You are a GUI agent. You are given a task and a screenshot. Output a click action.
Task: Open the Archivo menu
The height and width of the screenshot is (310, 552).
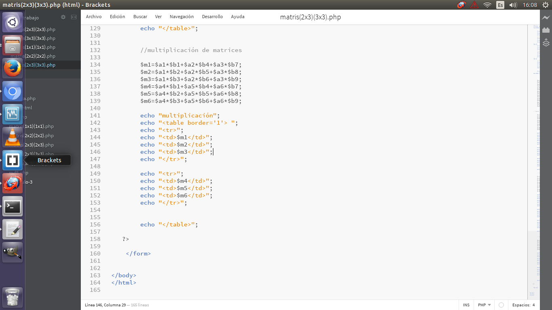(x=94, y=17)
